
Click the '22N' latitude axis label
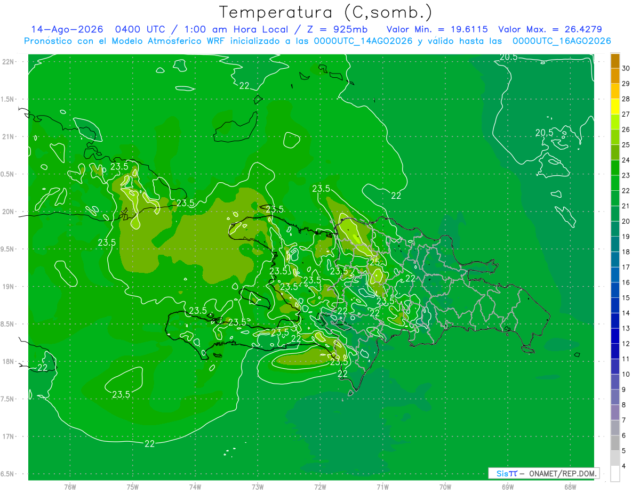coord(9,62)
